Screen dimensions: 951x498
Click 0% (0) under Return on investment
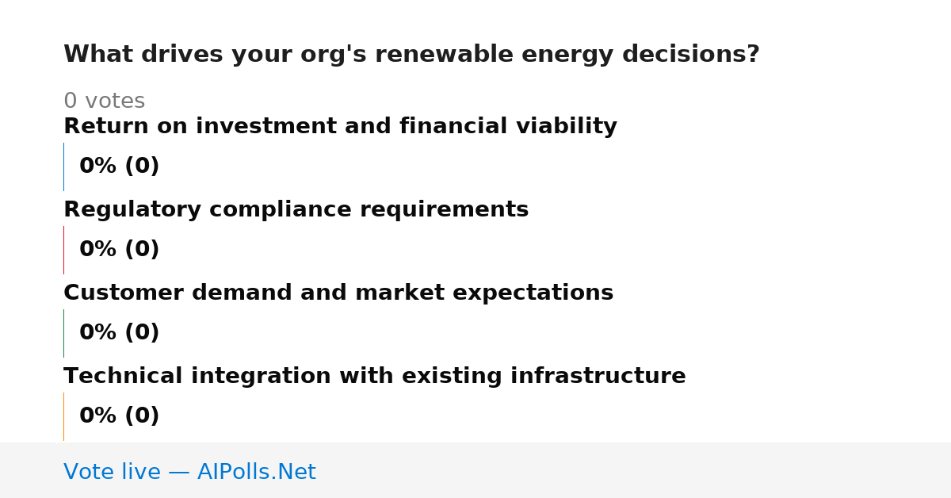click(x=120, y=167)
